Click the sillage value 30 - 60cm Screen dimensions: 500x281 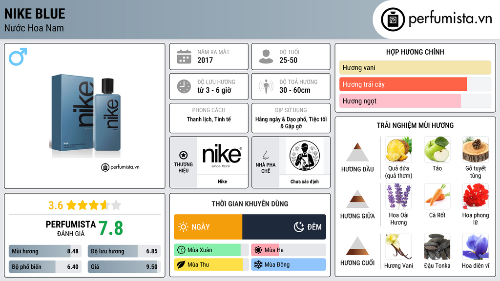pos(295,90)
